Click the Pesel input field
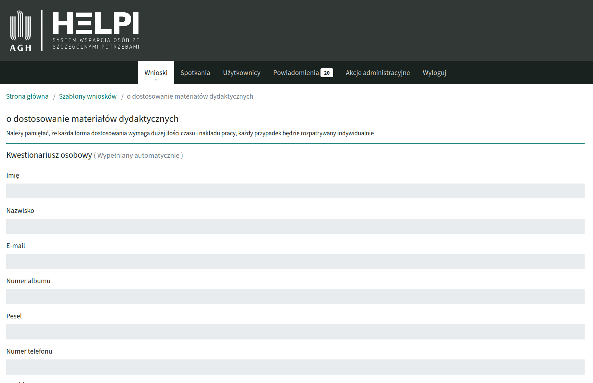Screen dimensions: 593x383 [295, 331]
